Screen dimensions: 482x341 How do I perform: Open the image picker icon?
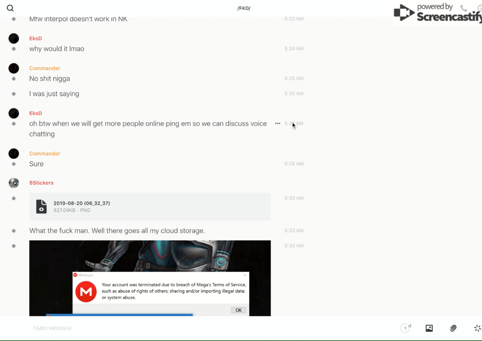(x=429, y=328)
